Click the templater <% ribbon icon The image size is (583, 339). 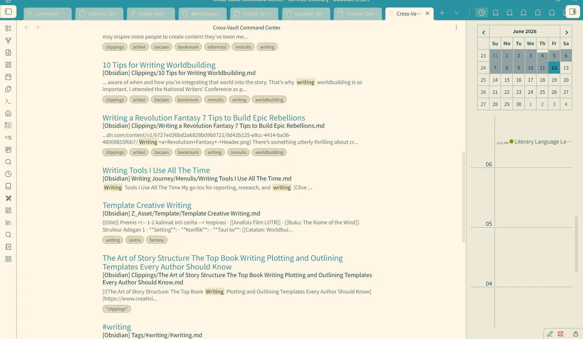(9, 137)
